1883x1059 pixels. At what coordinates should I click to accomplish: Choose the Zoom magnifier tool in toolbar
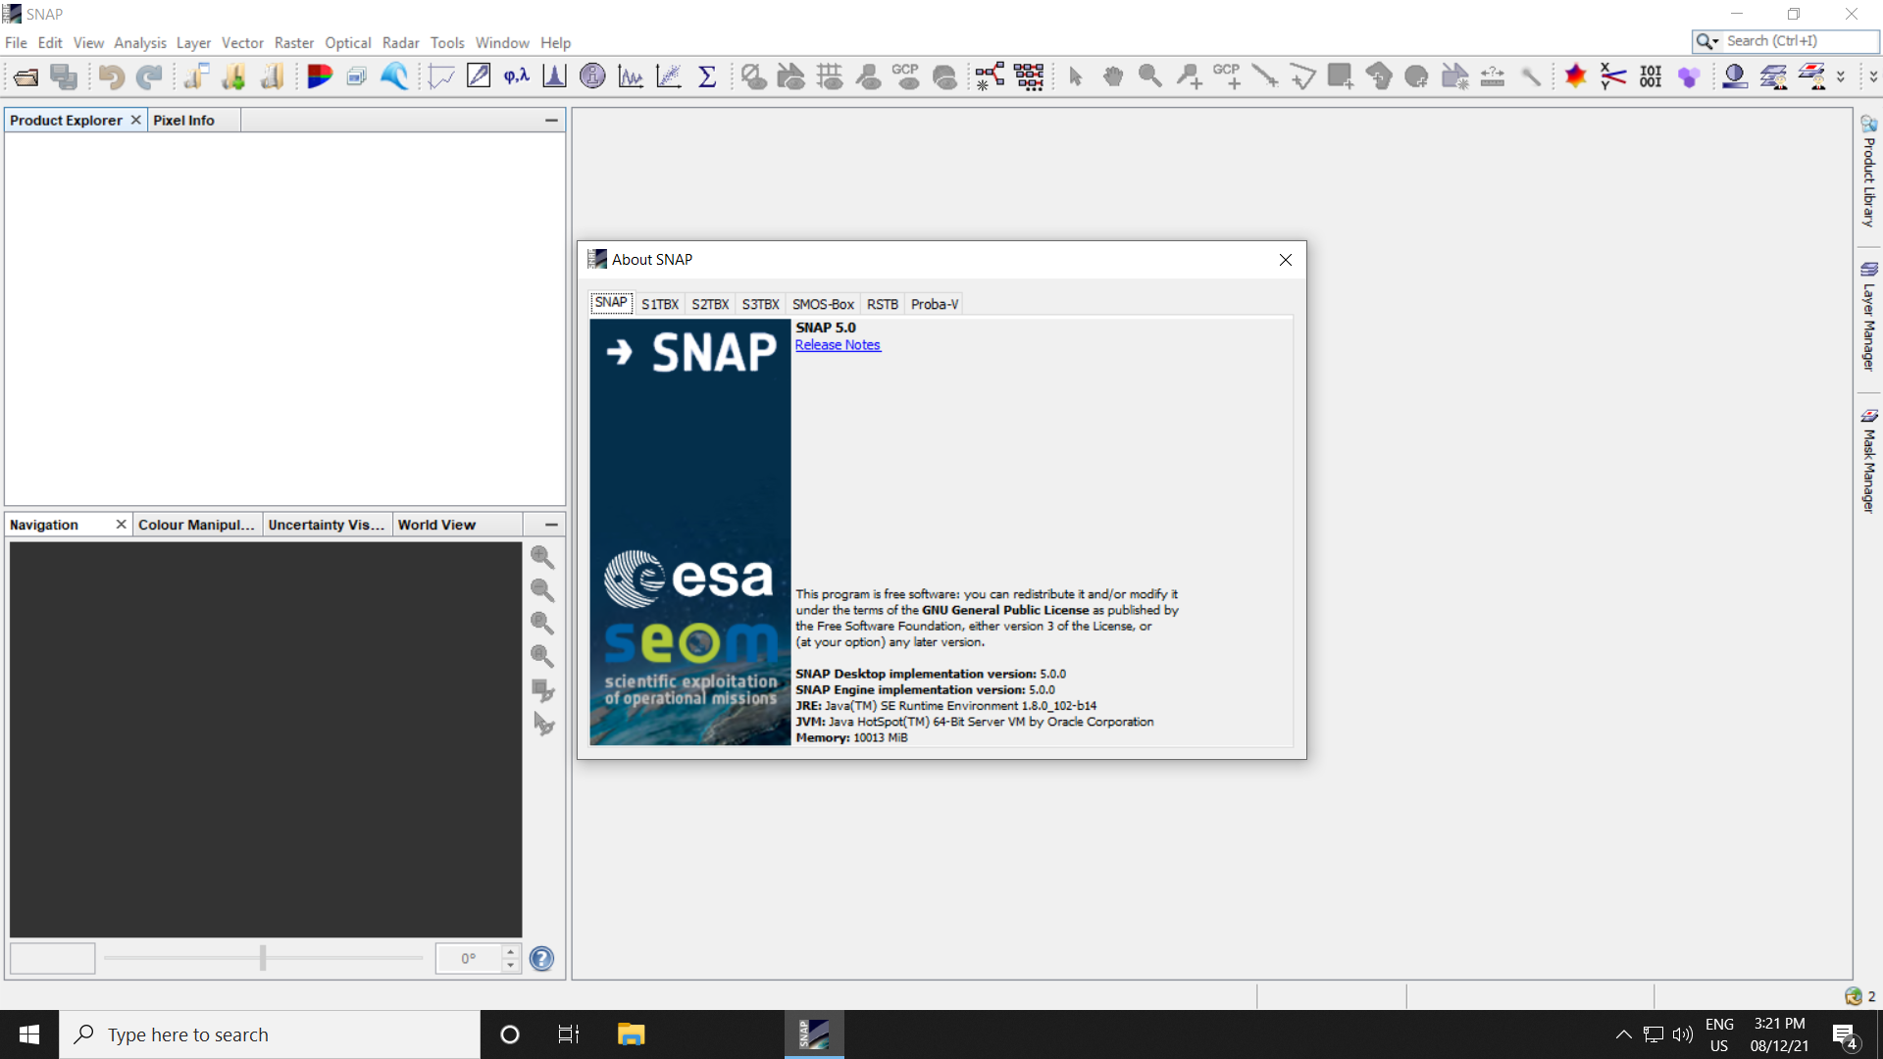pyautogui.click(x=1150, y=76)
